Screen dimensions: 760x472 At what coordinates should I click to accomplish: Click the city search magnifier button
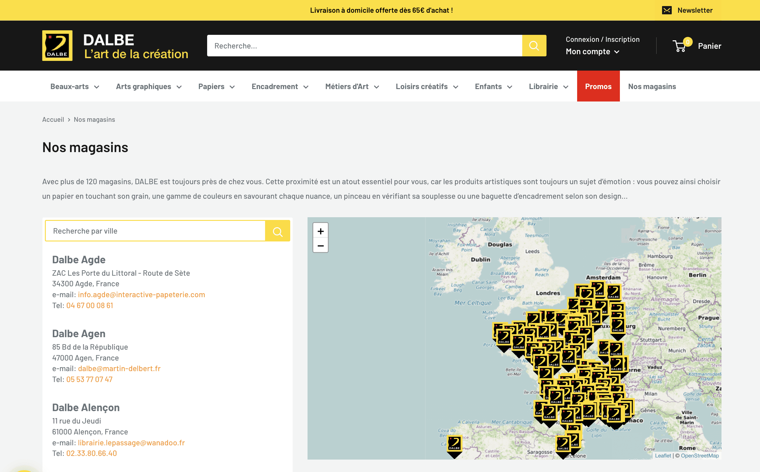277,231
